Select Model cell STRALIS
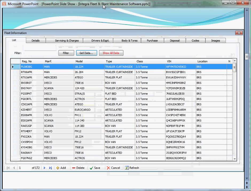251x191 pixels. (x=89, y=94)
